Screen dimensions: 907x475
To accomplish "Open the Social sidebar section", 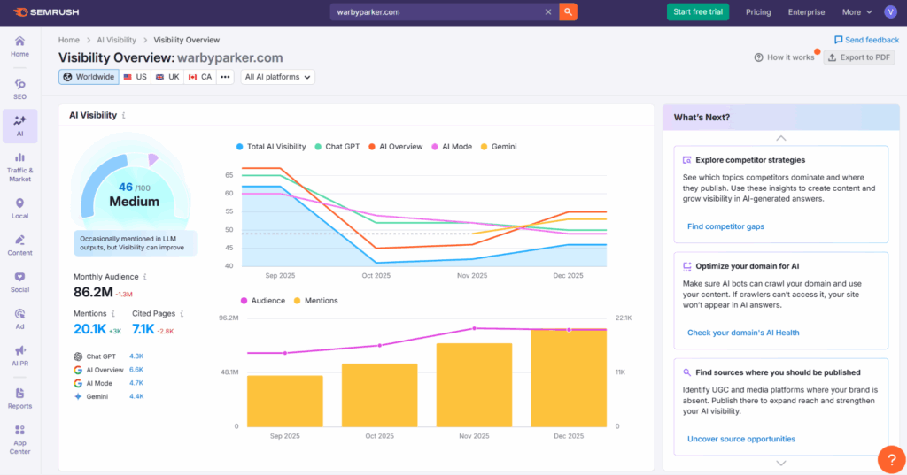I will pyautogui.click(x=19, y=282).
